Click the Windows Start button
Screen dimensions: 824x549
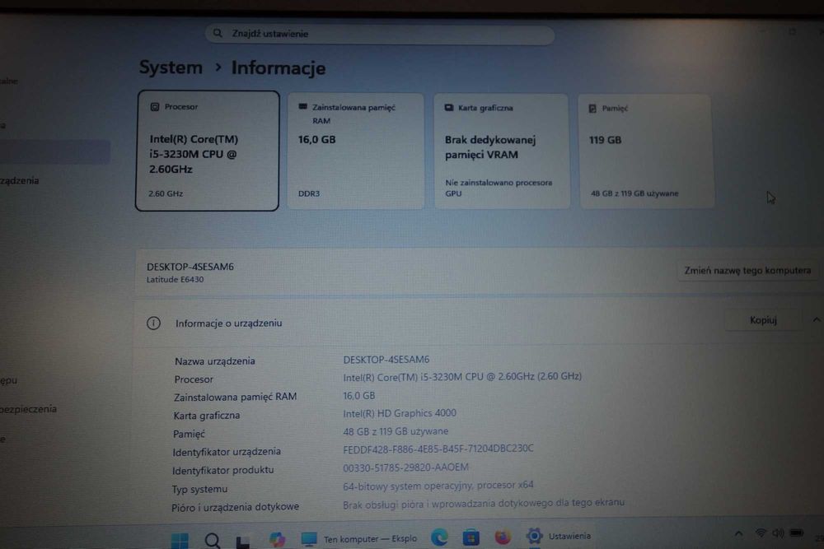(x=180, y=541)
